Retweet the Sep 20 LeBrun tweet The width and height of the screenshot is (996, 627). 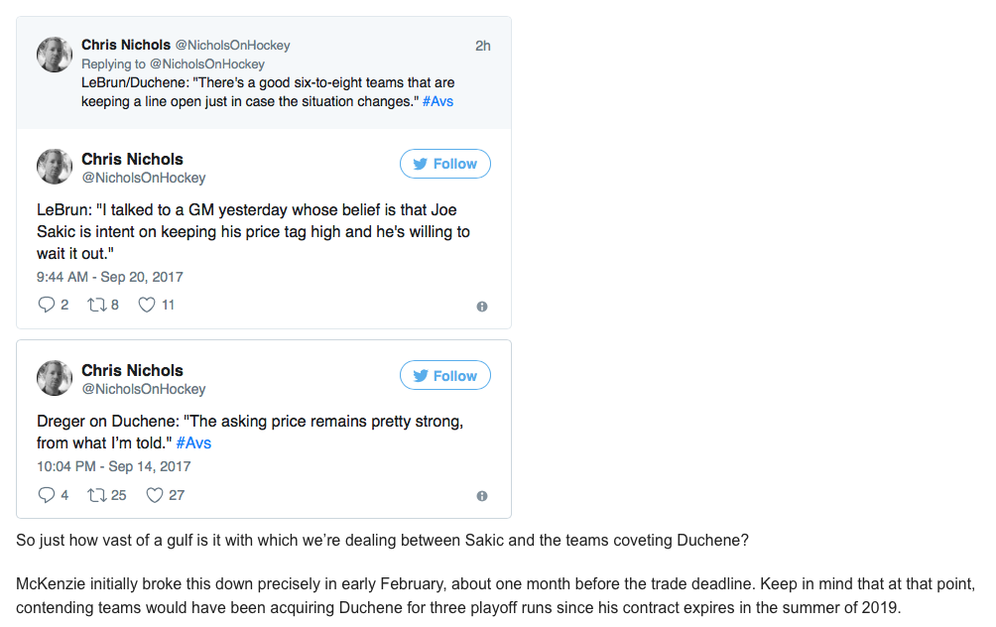97,305
